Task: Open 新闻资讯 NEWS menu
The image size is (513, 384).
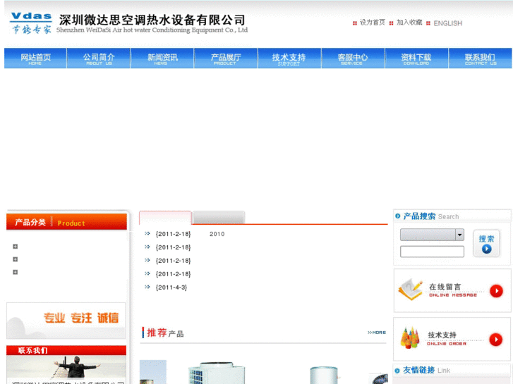Action: pos(162,58)
